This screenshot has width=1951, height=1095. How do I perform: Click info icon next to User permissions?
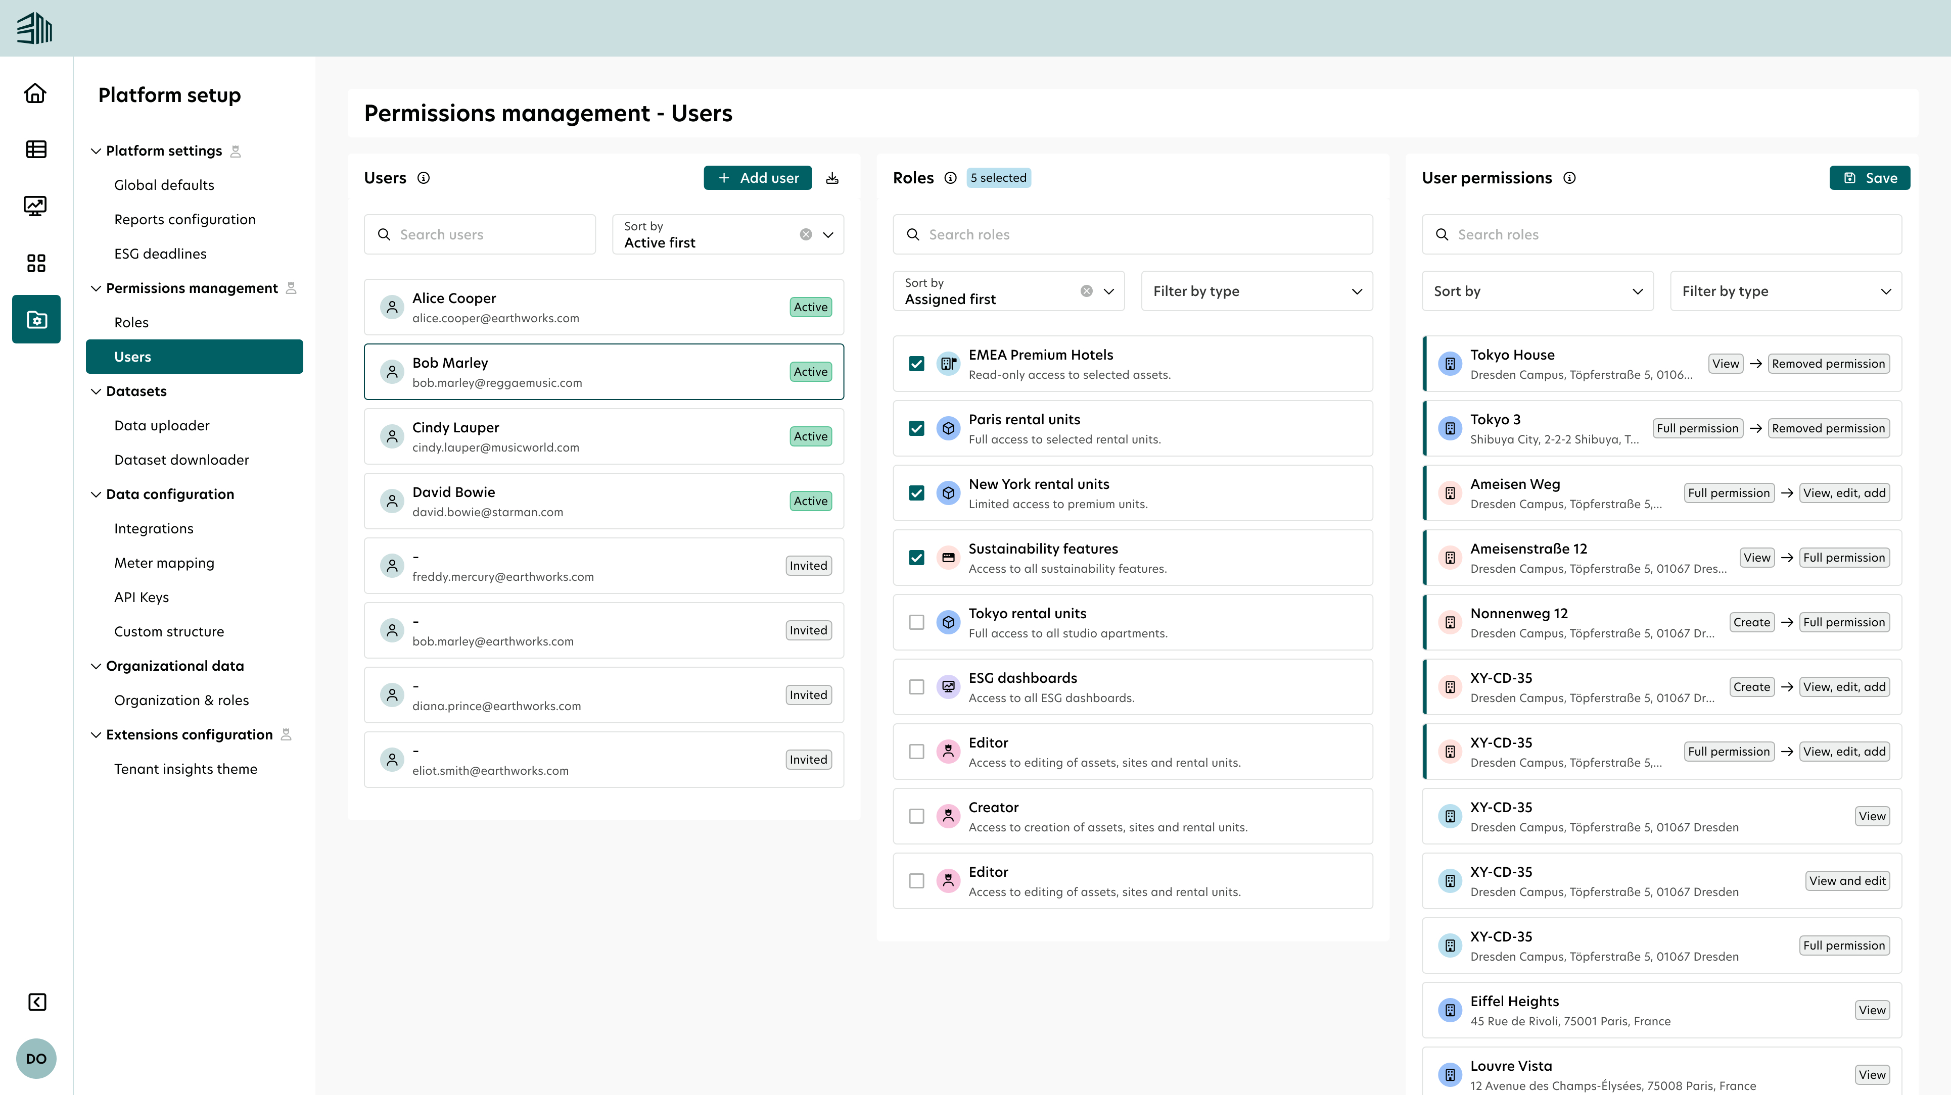1569,178
